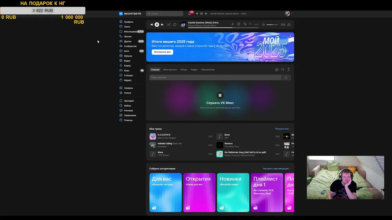Pause the track with round white button
The image size is (392, 220).
157,24
